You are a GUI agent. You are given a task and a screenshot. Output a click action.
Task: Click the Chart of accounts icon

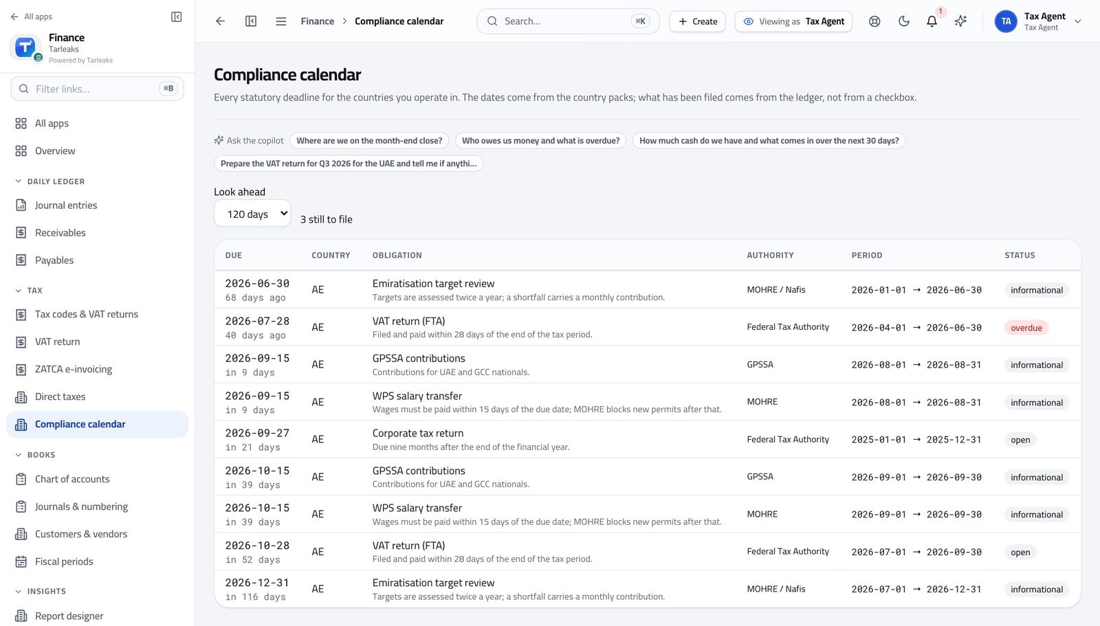coord(21,480)
